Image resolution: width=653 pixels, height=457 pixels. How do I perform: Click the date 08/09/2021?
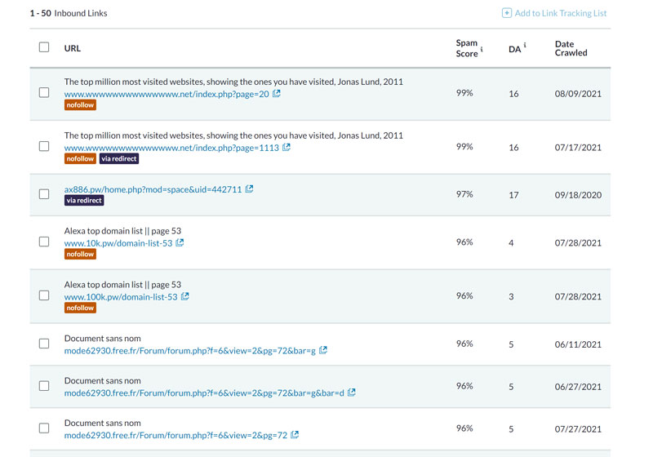click(x=578, y=94)
